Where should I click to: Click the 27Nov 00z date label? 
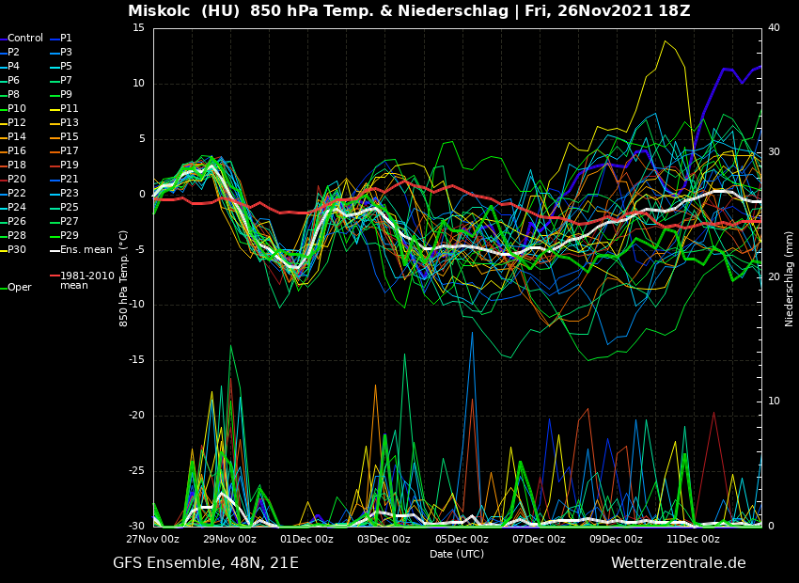[153, 540]
